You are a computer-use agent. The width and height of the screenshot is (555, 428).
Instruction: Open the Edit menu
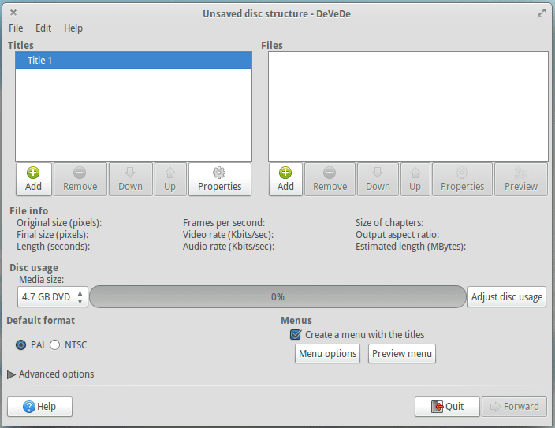pyautogui.click(x=43, y=28)
